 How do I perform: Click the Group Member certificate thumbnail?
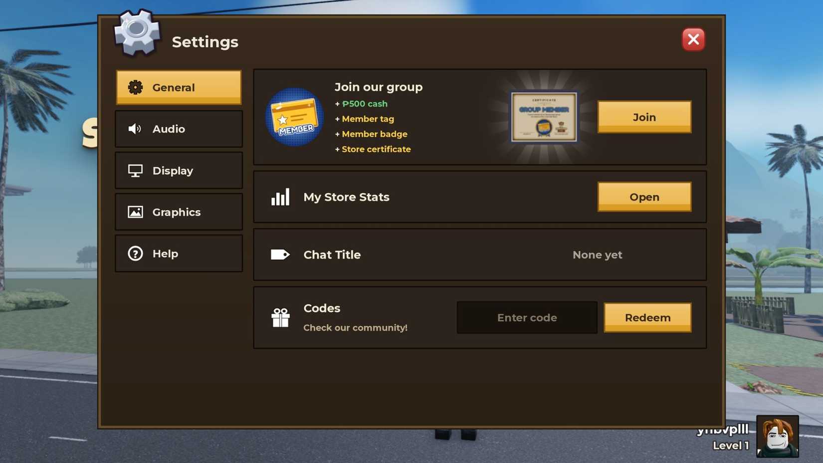tap(544, 117)
